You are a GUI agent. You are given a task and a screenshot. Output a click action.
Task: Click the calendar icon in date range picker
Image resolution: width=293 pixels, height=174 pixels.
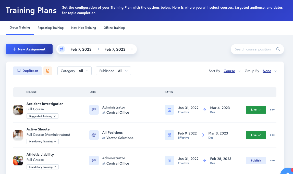click(62, 49)
